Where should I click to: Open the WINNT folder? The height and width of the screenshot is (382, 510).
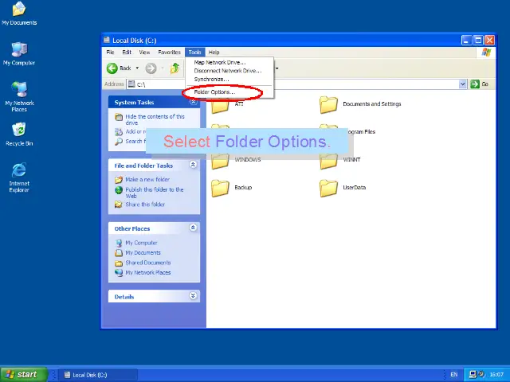pyautogui.click(x=340, y=161)
